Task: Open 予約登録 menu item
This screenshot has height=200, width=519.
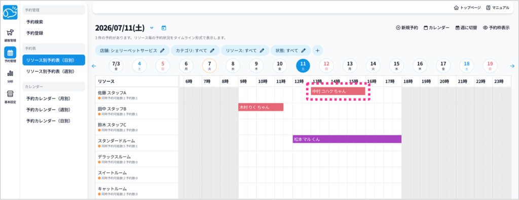Action: [x=54, y=33]
